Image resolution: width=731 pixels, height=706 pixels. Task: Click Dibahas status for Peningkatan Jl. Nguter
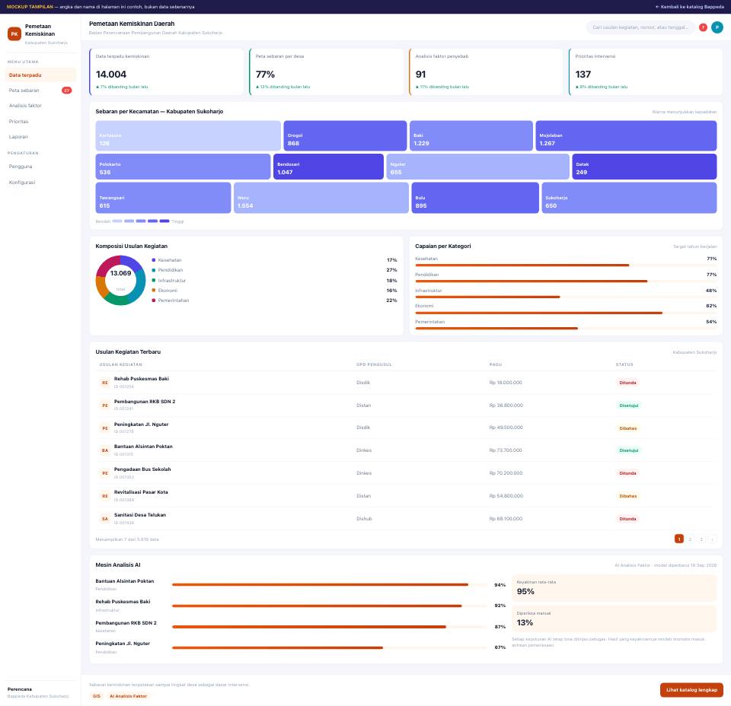pos(628,428)
